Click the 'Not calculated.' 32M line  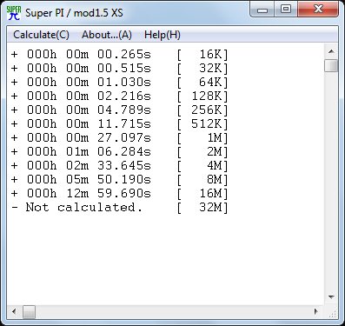119,207
